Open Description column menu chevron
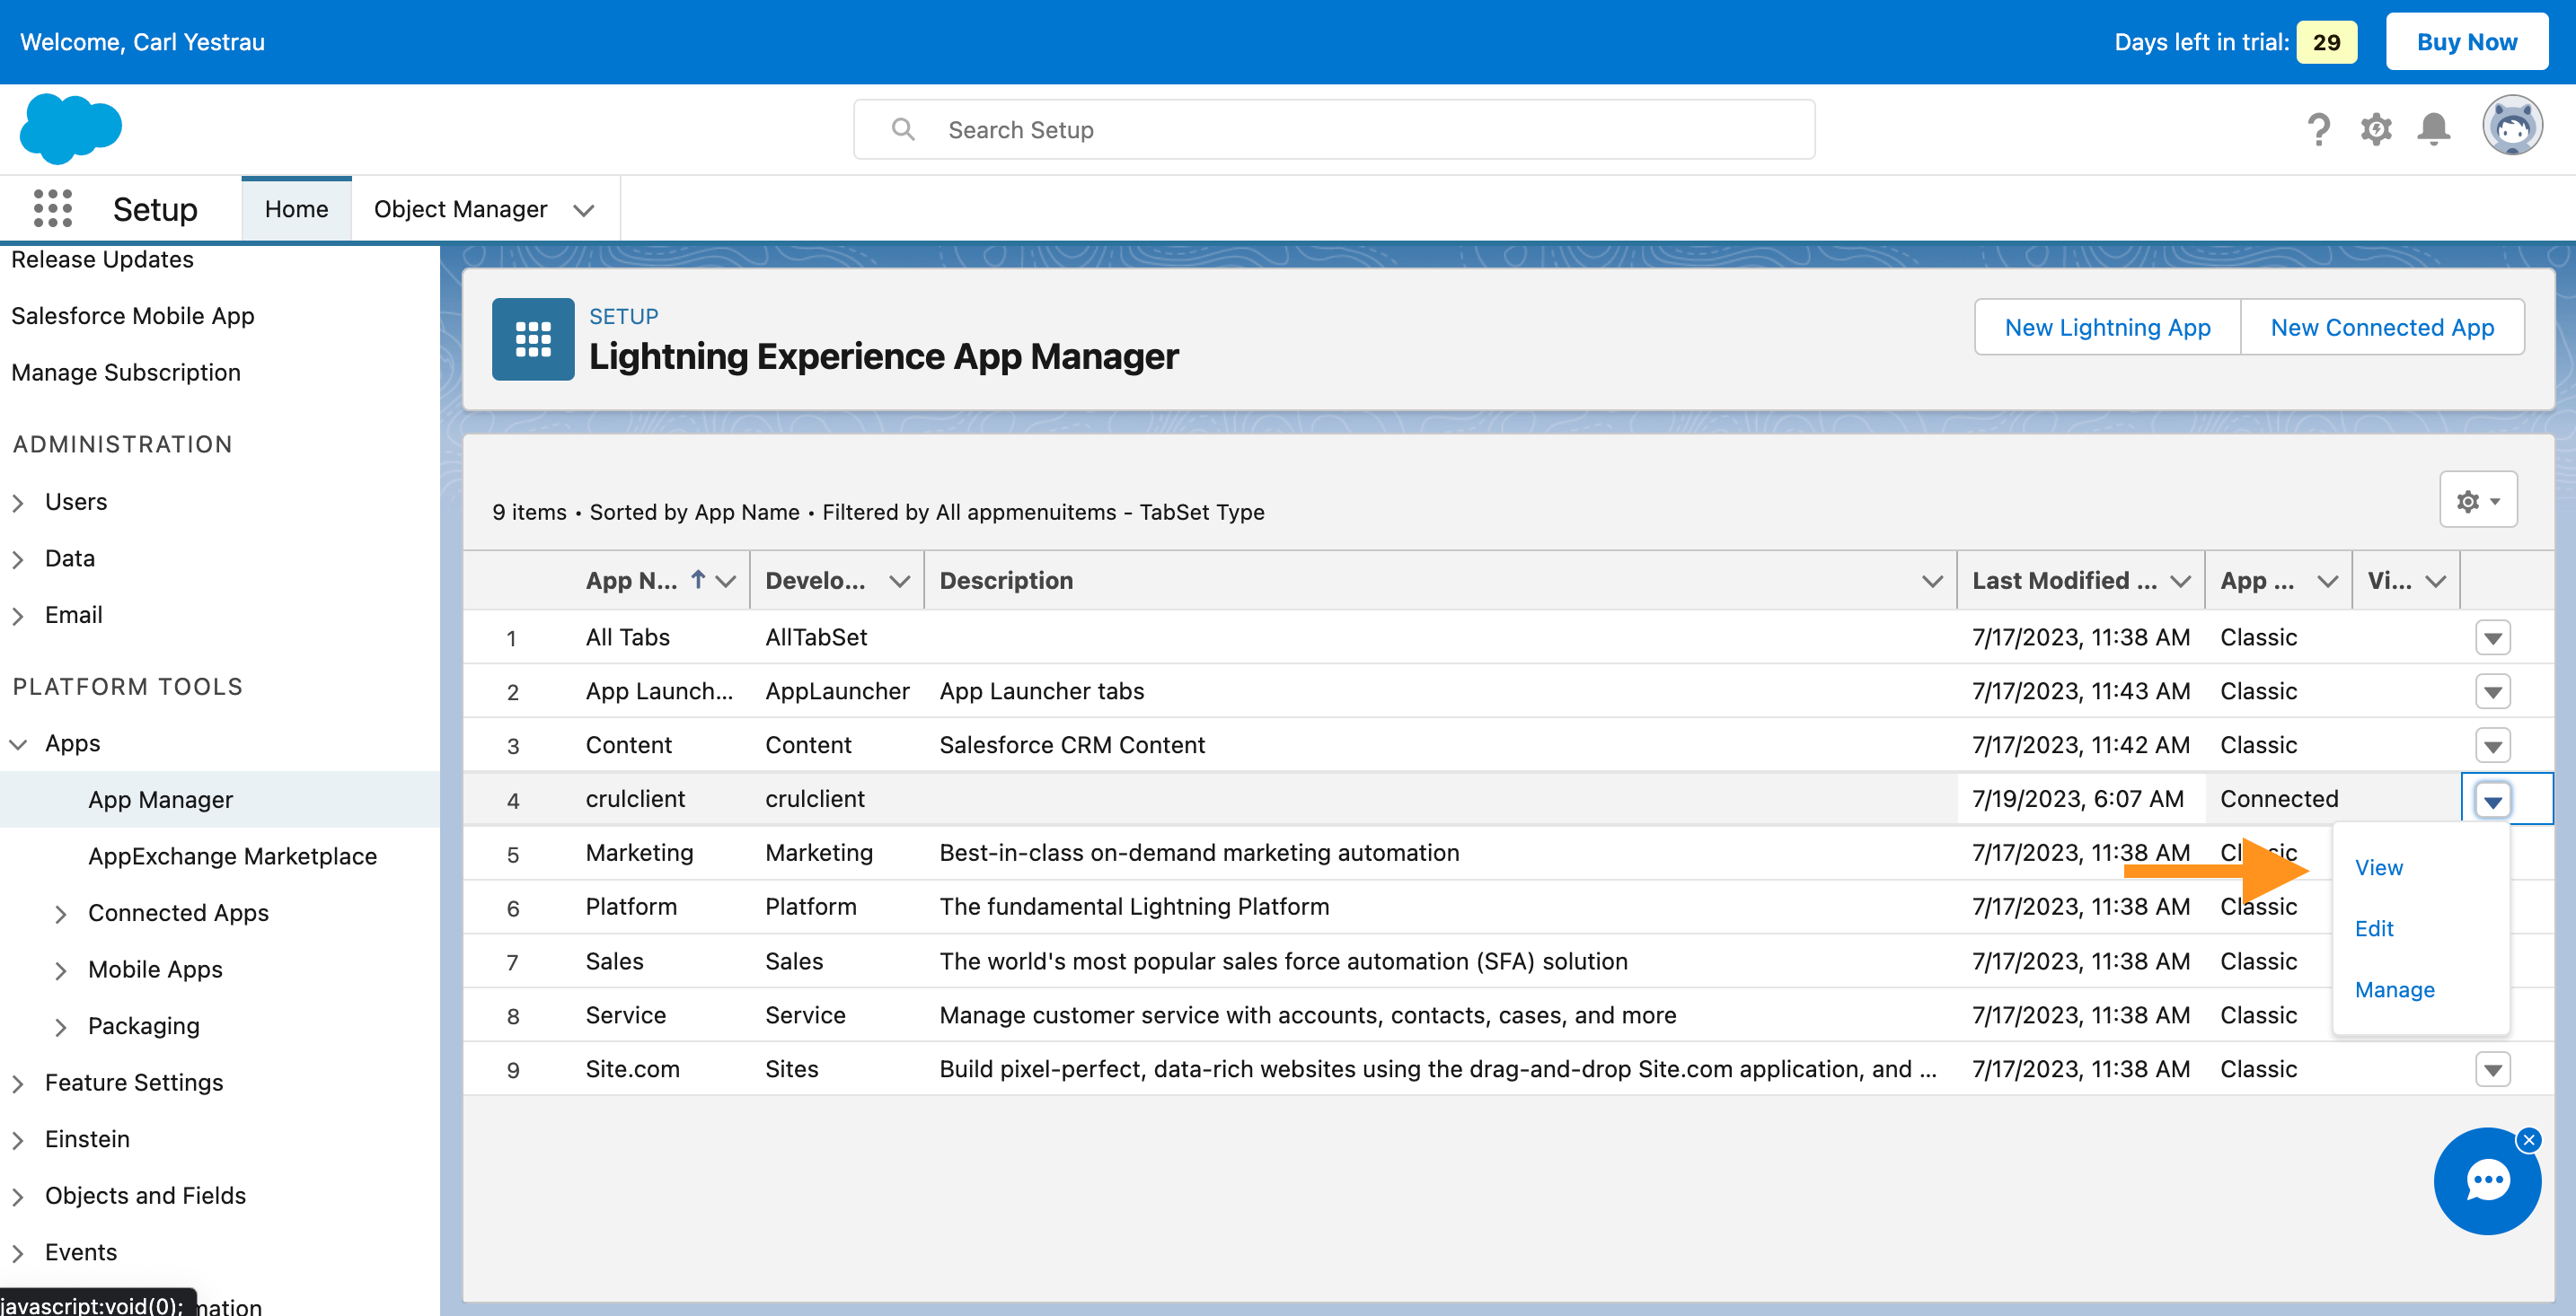Screen dimensions: 2576x1316 1932,581
